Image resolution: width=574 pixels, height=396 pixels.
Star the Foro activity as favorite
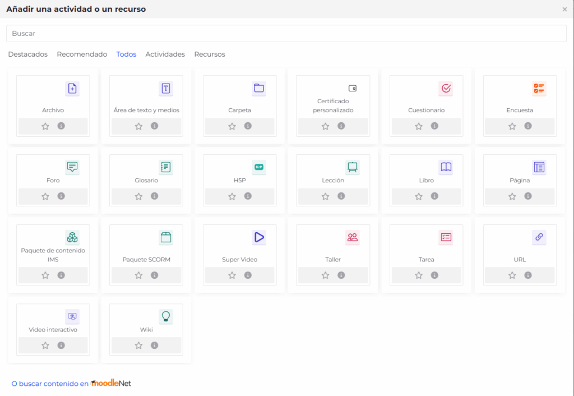45,196
